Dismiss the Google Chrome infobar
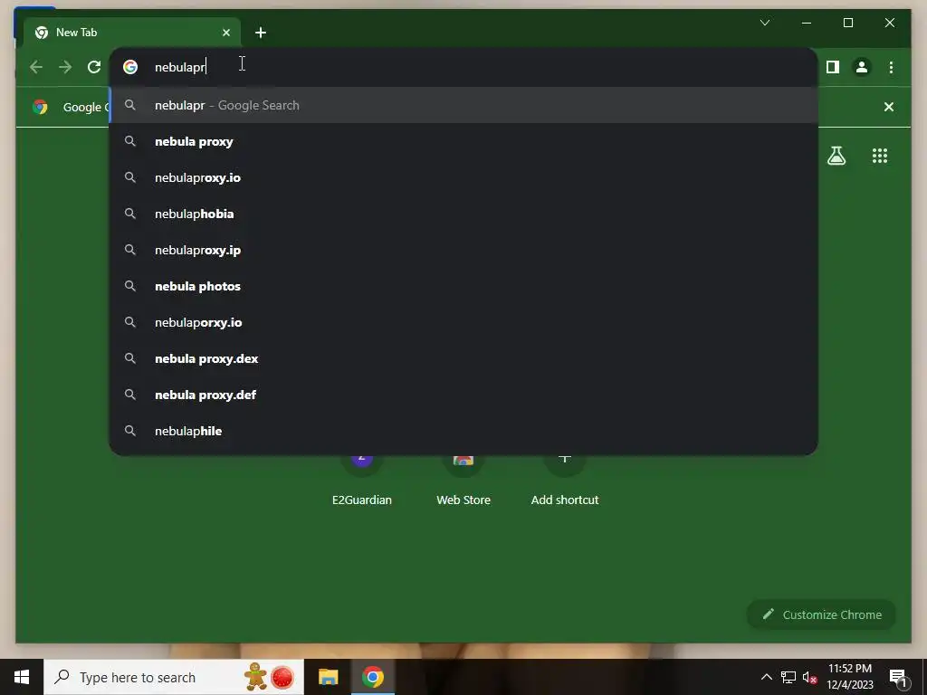This screenshot has width=927, height=695. (x=889, y=107)
